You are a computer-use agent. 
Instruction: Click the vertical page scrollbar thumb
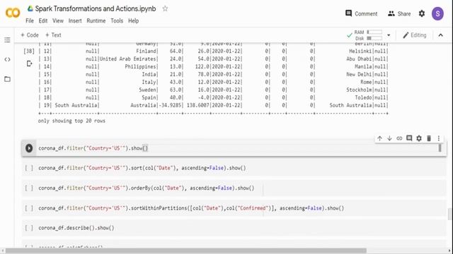coord(450,214)
